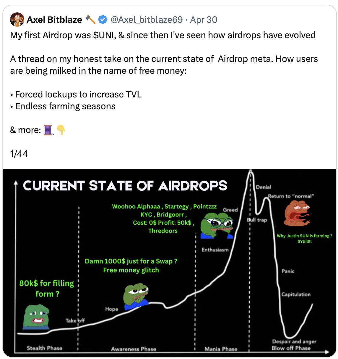This screenshot has height=359, width=338.
Task: Click the 'Free money glitch' green text
Action: point(131,270)
